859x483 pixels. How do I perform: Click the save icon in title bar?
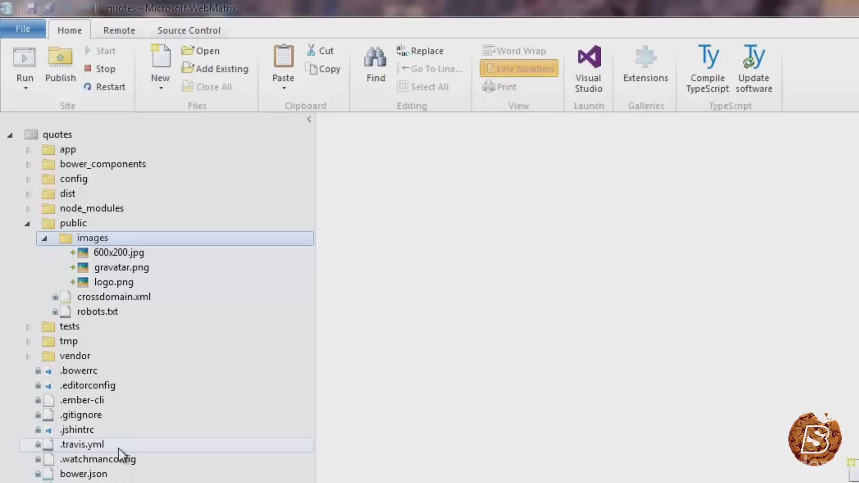click(31, 8)
